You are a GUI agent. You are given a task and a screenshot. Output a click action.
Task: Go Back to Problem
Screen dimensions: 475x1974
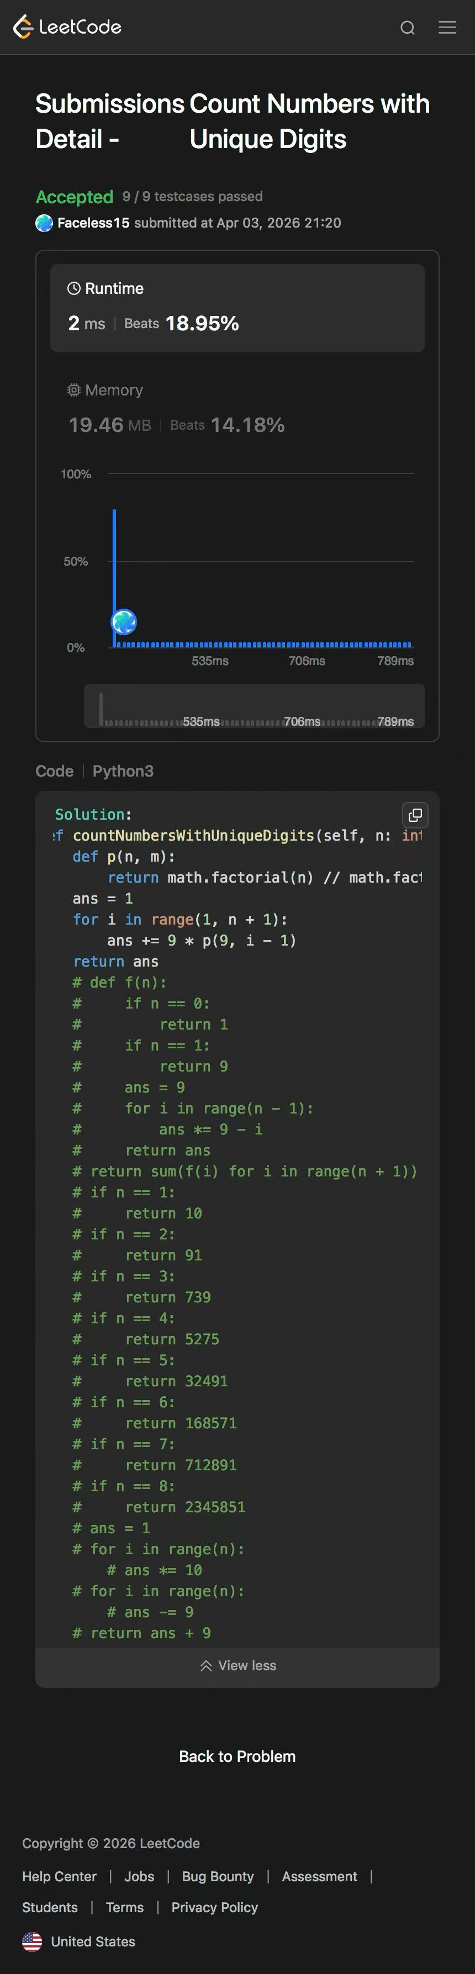[237, 1756]
